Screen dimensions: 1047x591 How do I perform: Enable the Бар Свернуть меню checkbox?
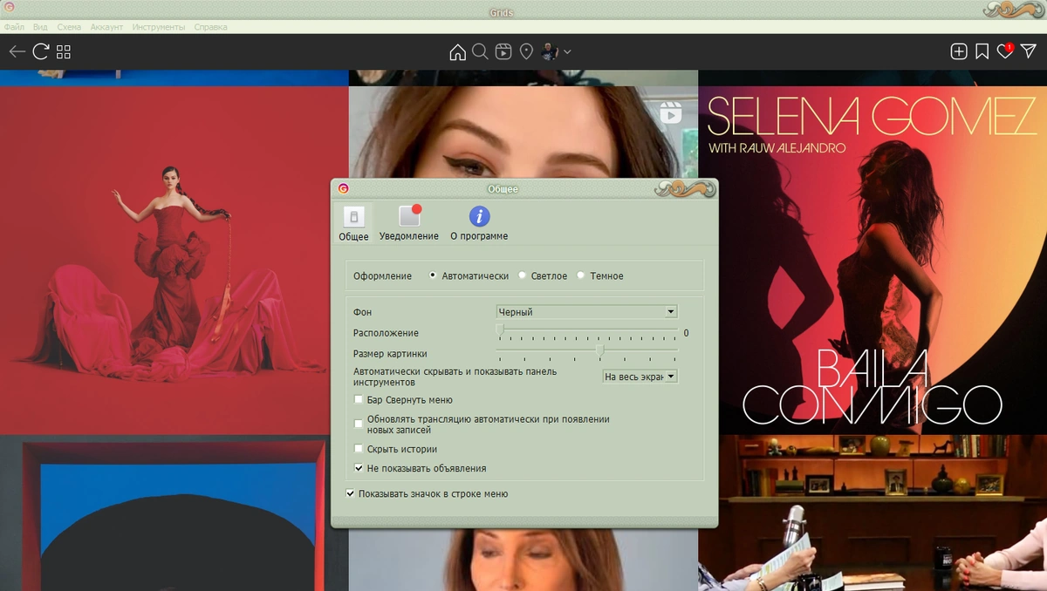pyautogui.click(x=359, y=400)
